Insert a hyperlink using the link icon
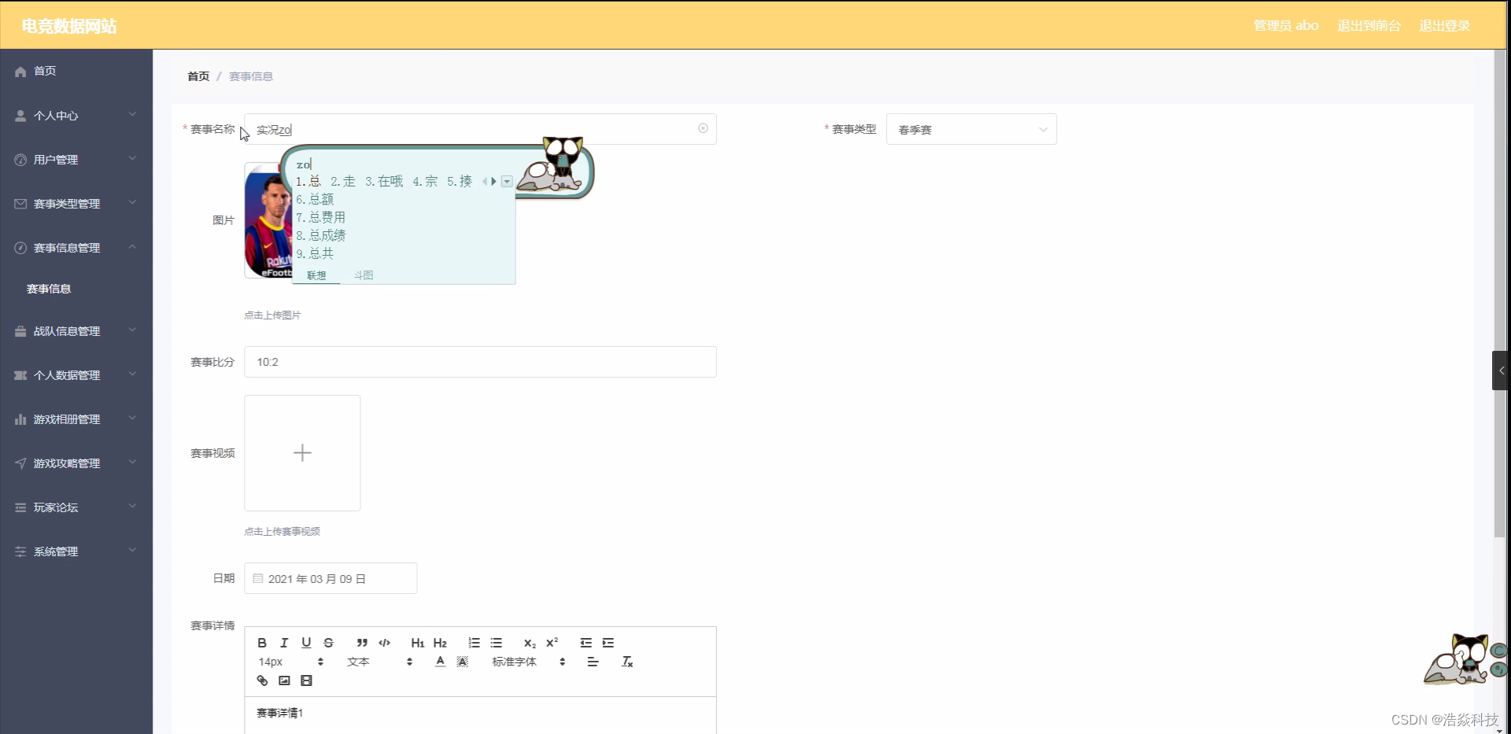 [262, 681]
